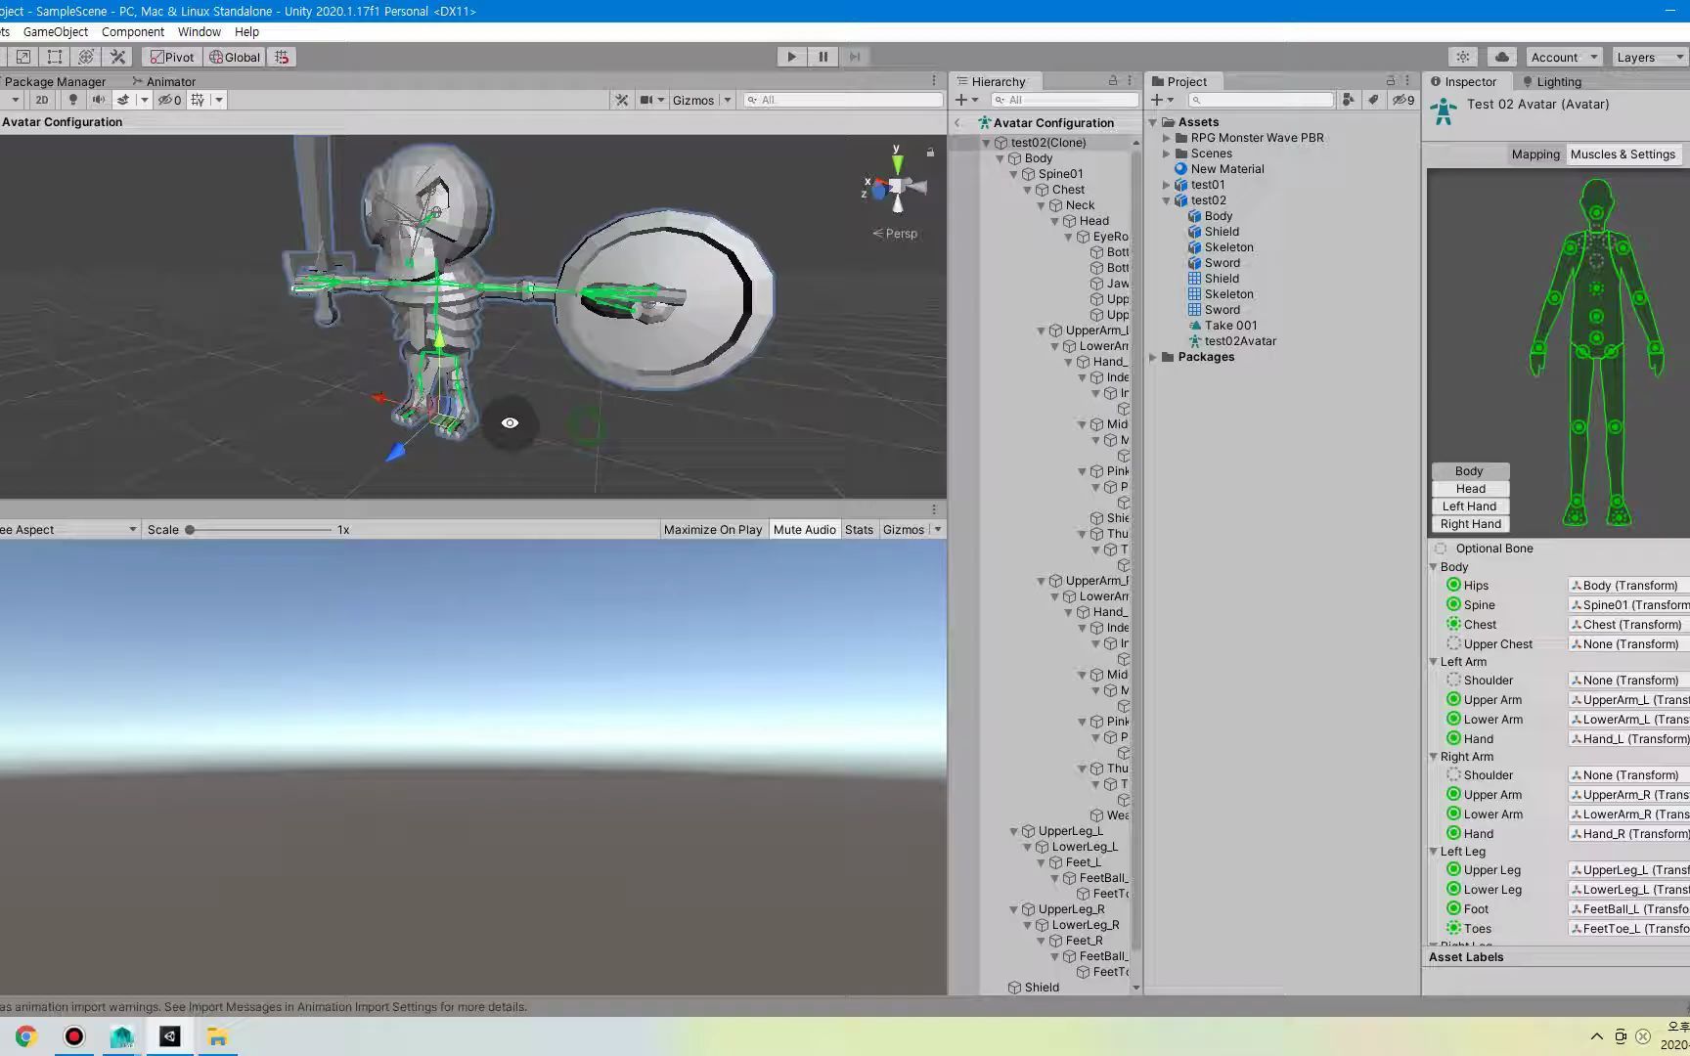
Task: Toggle 2D view mode in Scene toolbar
Action: click(x=42, y=99)
